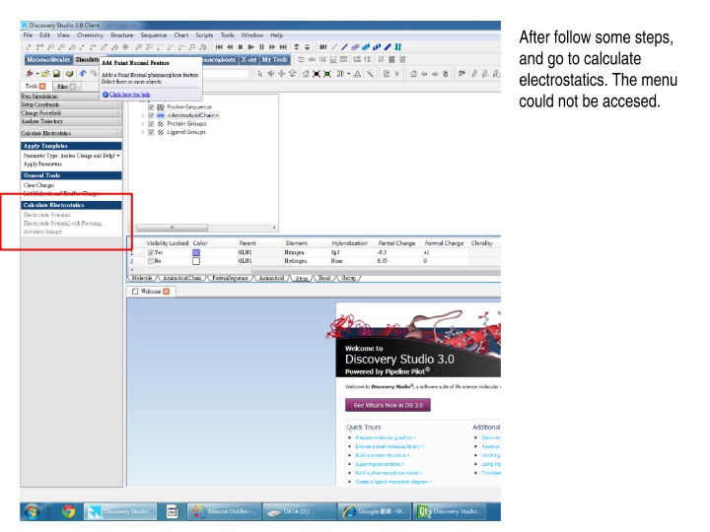This screenshot has height=532, width=710.
Task: Toggle the visibility locked checkbox for Nitrogen row
Action: pos(150,253)
